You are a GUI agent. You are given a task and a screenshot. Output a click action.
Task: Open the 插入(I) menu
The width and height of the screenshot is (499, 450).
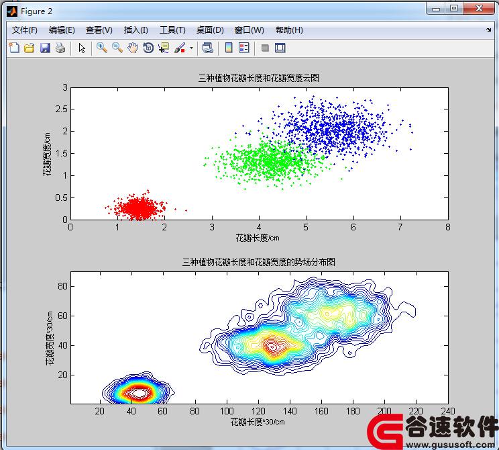tap(136, 30)
